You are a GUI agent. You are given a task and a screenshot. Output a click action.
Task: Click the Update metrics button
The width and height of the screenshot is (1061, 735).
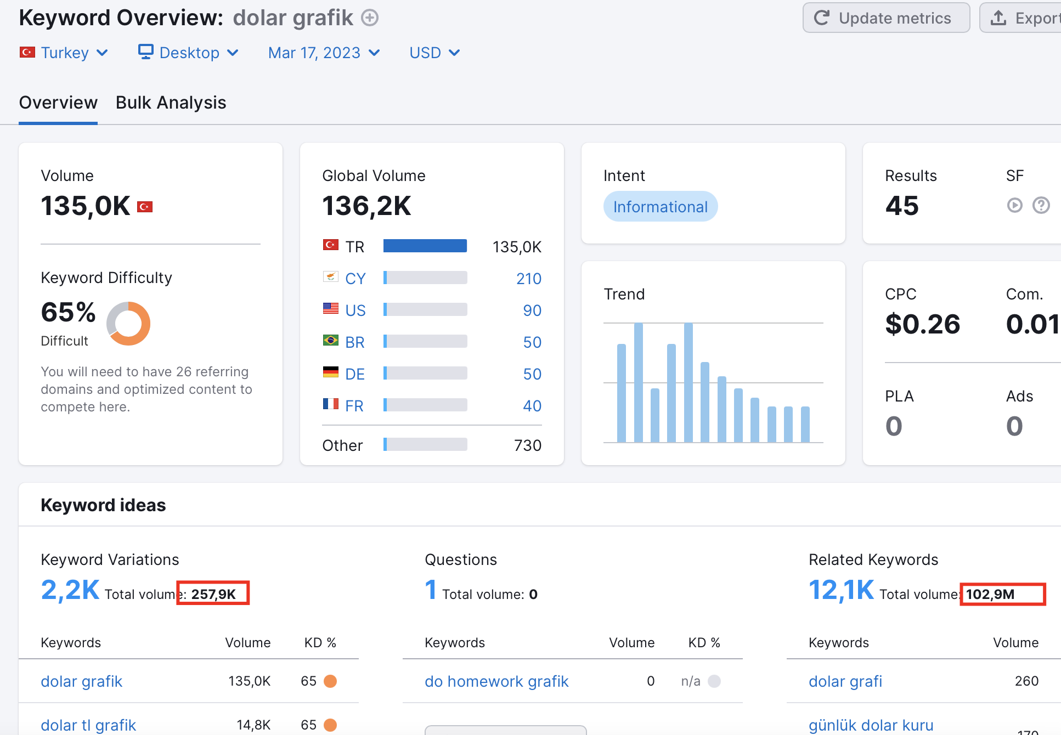tap(886, 18)
